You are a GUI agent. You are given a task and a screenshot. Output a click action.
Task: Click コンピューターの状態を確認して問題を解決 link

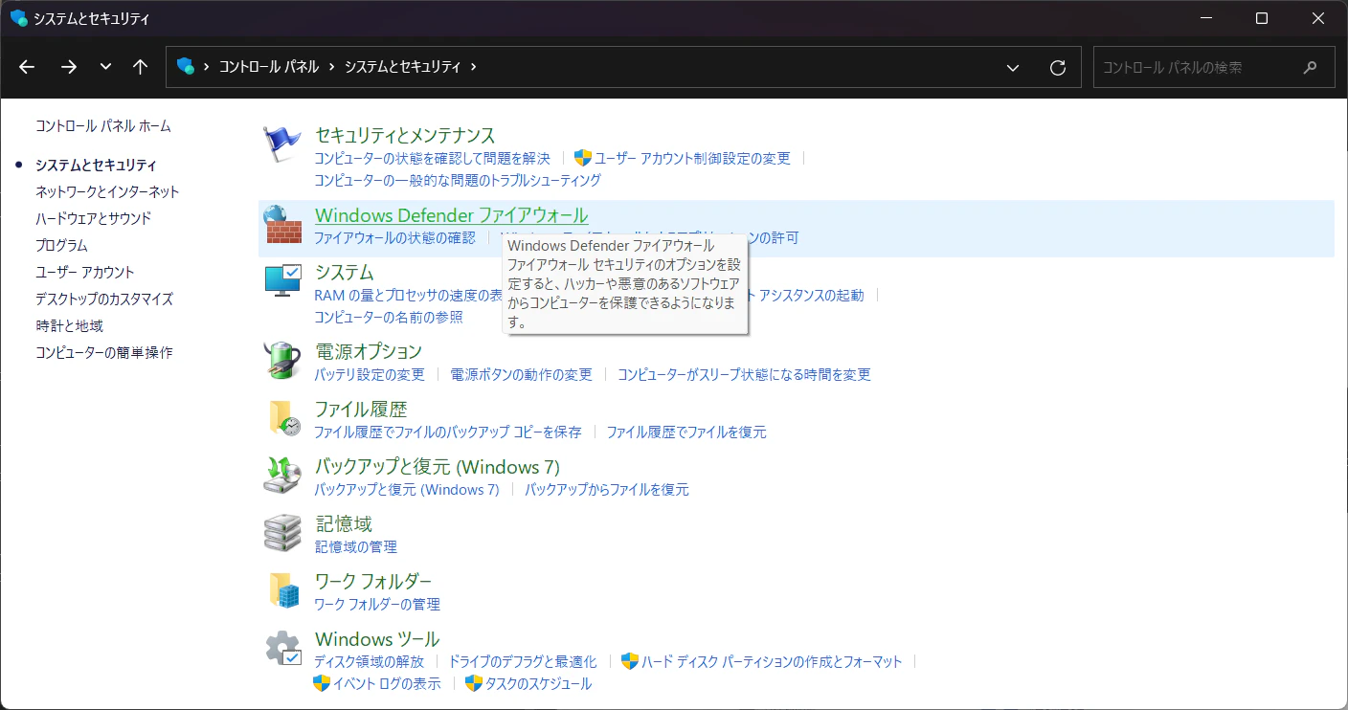pos(433,158)
